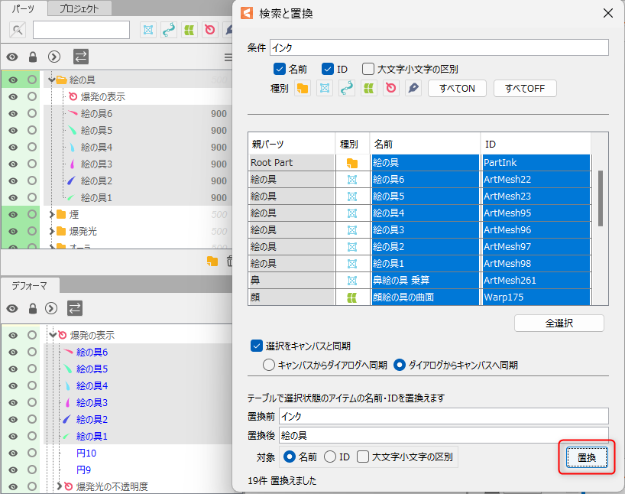The height and width of the screenshot is (494, 625).
Task: Disable 選択をキャンバスと同期 checkbox
Action: 257,346
